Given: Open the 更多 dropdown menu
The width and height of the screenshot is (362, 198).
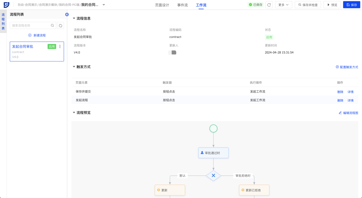Looking at the screenshot, I should pos(283,5).
